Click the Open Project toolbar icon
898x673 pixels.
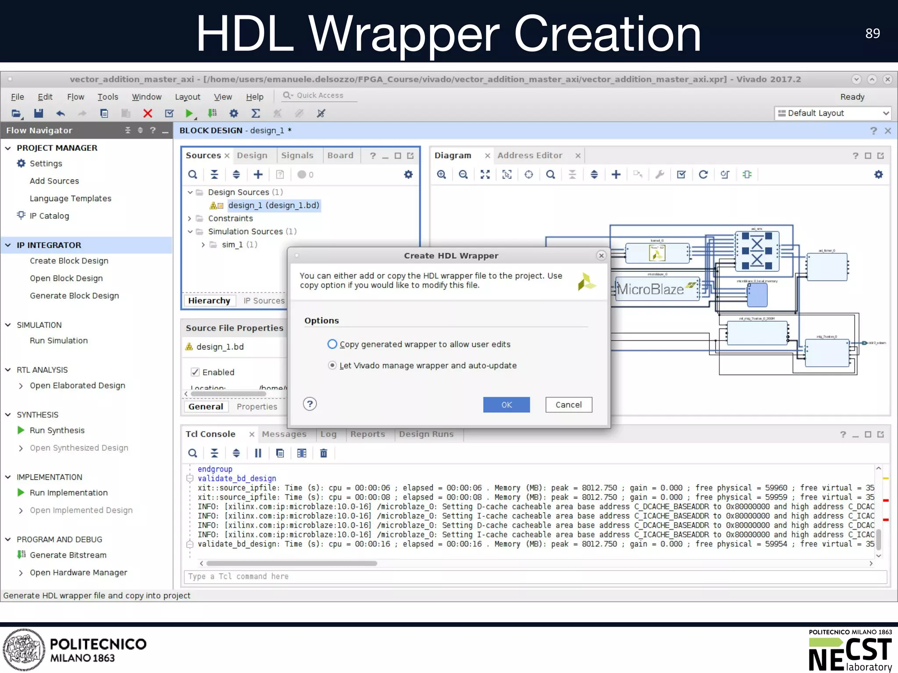coord(16,113)
